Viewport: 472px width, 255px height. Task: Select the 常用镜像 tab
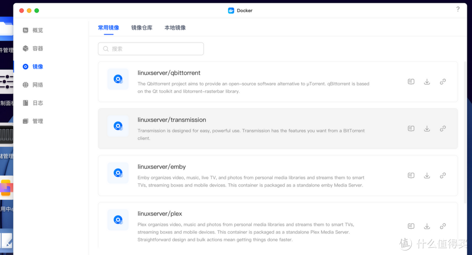[108, 27]
